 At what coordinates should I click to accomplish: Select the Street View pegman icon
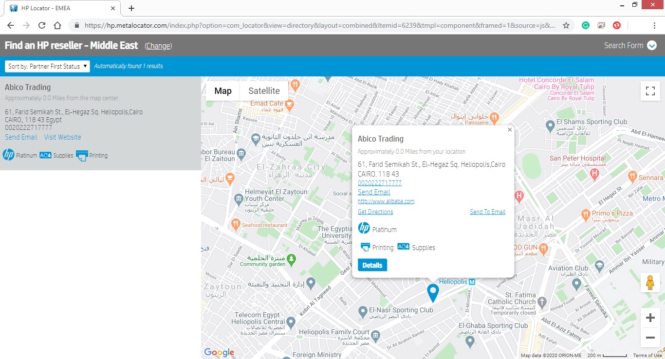click(x=650, y=283)
